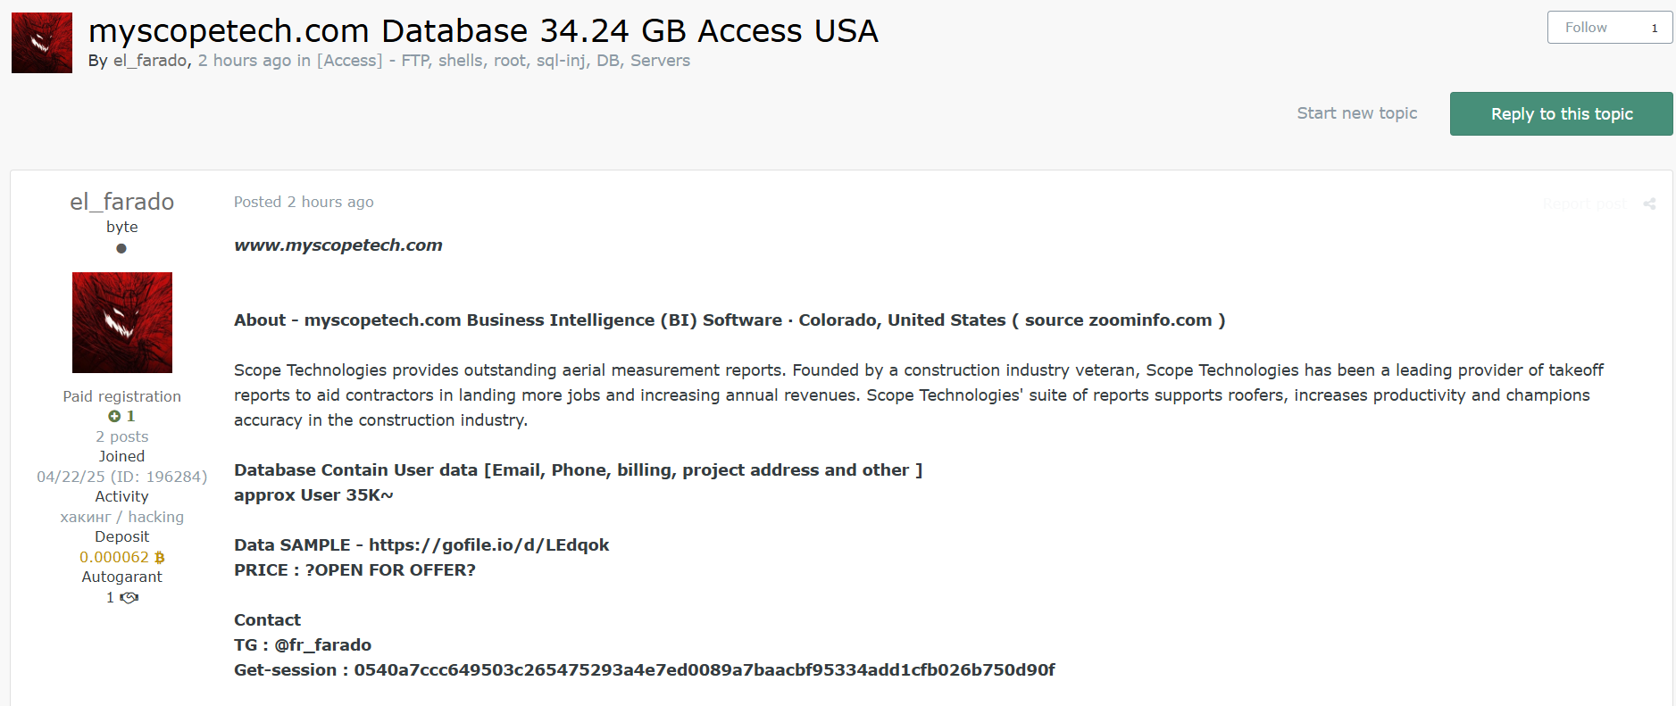The height and width of the screenshot is (706, 1676).
Task: Click the green reputation plus icon
Action: 114,417
